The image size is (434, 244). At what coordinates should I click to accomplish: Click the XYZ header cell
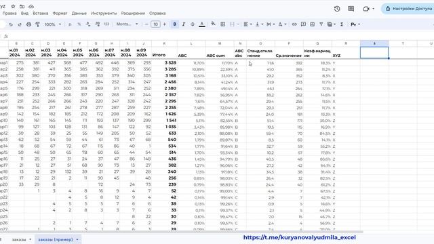(346, 53)
